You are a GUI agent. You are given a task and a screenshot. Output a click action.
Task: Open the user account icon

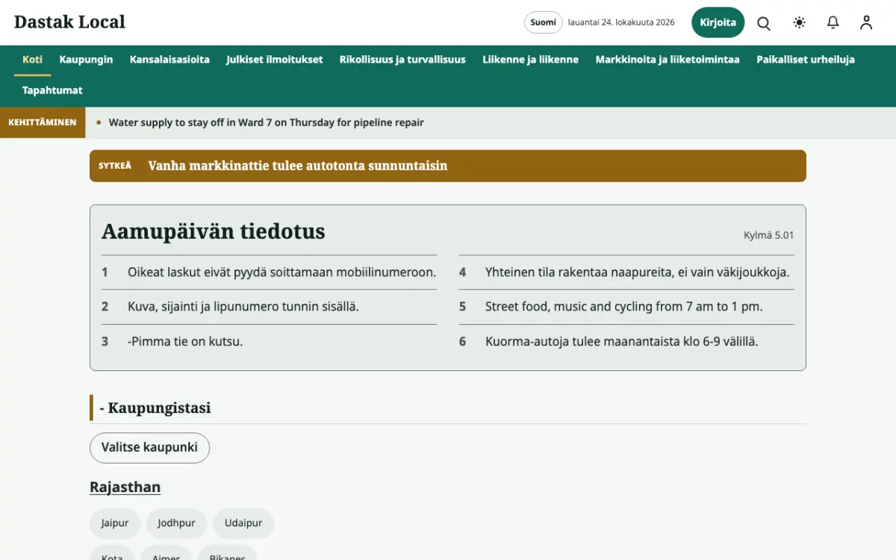(x=866, y=22)
